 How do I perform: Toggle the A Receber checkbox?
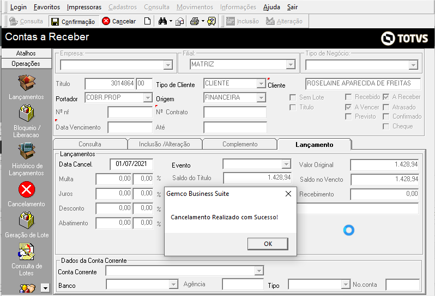coord(386,97)
